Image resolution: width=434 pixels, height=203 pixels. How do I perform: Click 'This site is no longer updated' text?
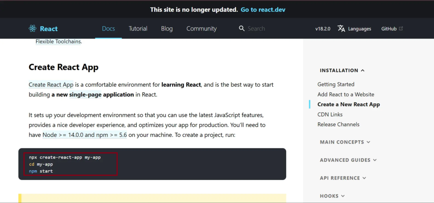pyautogui.click(x=194, y=10)
